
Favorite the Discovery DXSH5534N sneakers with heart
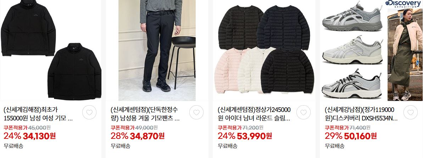coord(410,112)
